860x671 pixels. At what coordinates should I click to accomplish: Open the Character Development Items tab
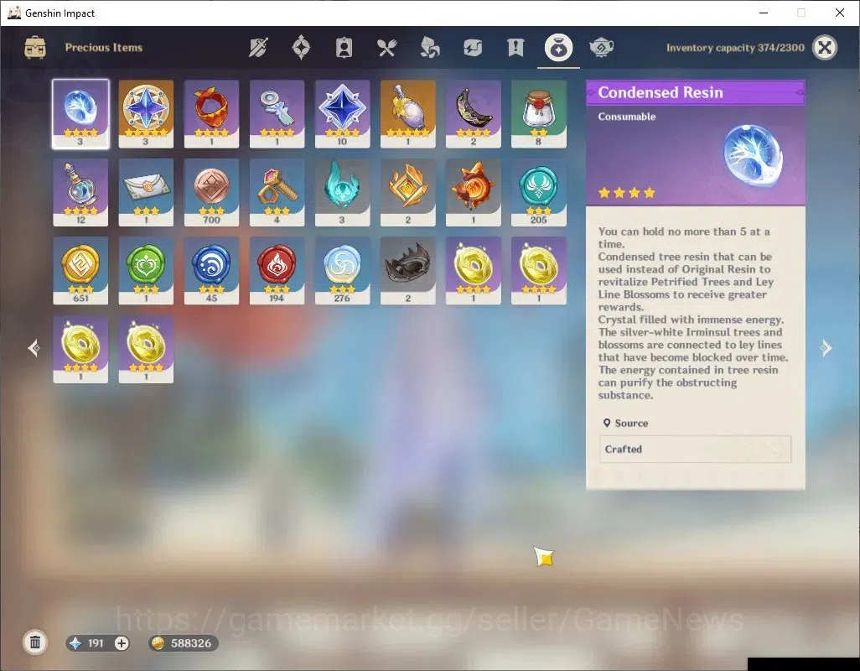tap(344, 48)
